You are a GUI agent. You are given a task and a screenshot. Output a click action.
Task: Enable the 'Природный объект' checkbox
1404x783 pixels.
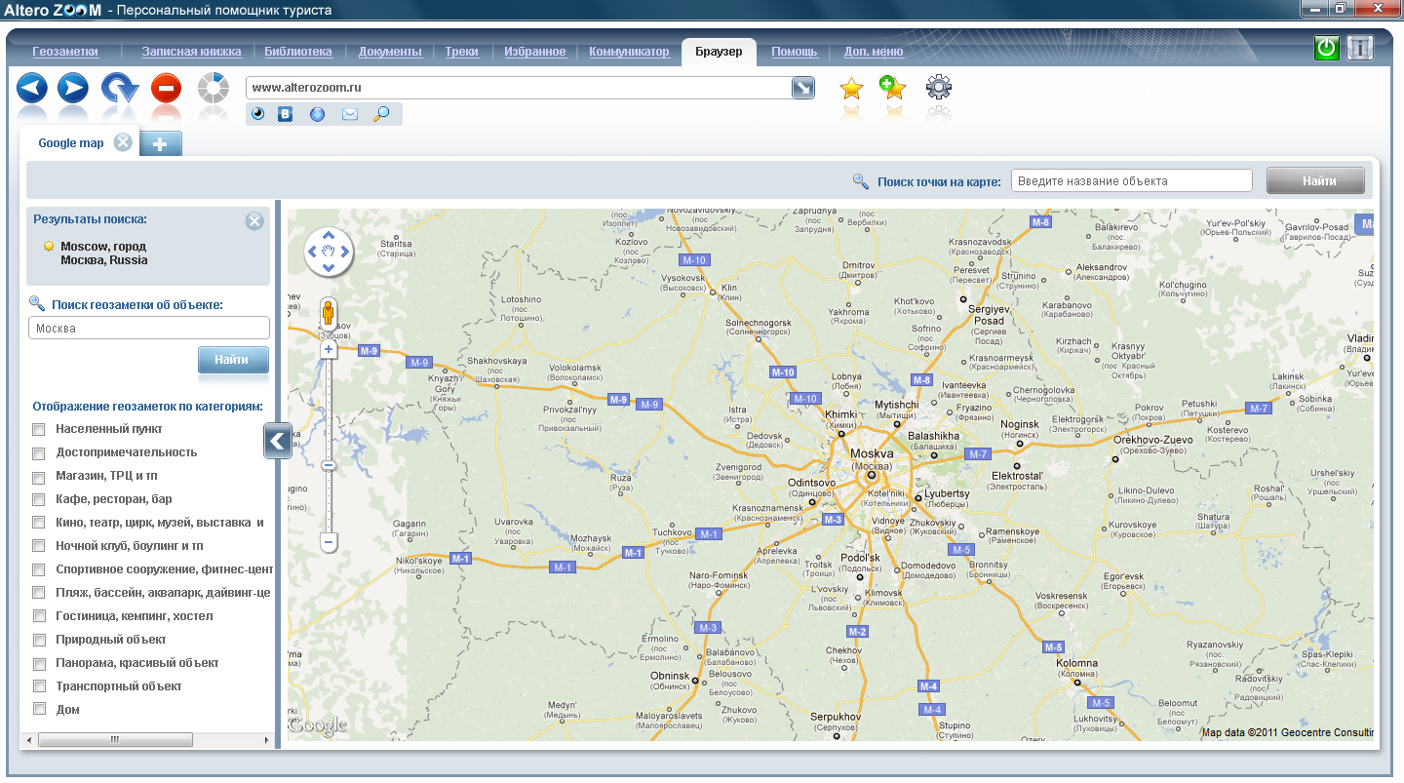39,641
